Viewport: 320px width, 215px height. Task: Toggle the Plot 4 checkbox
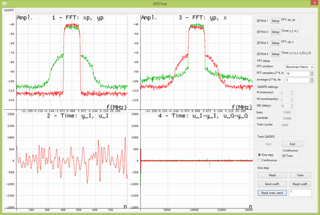coord(258,54)
